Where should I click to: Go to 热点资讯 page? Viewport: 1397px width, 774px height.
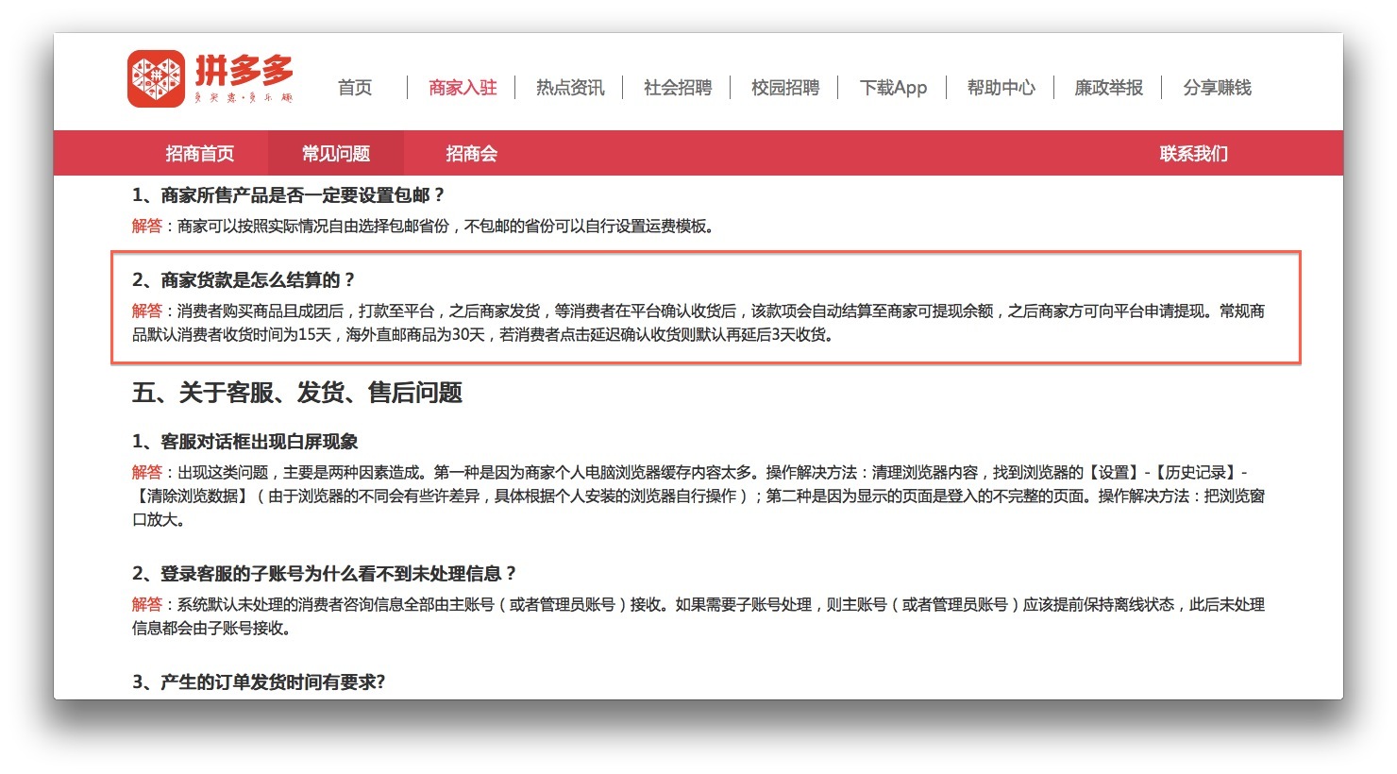570,88
